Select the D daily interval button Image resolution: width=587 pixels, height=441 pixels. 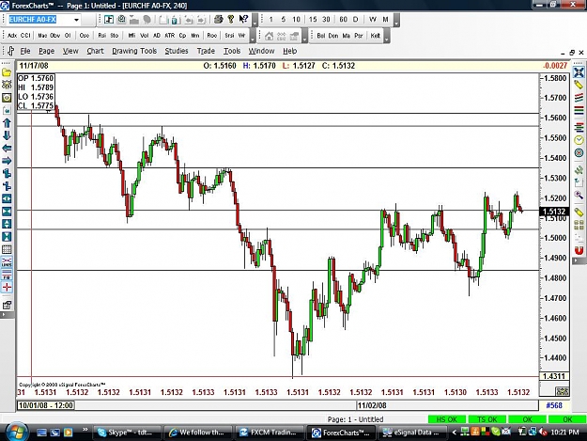(356, 20)
